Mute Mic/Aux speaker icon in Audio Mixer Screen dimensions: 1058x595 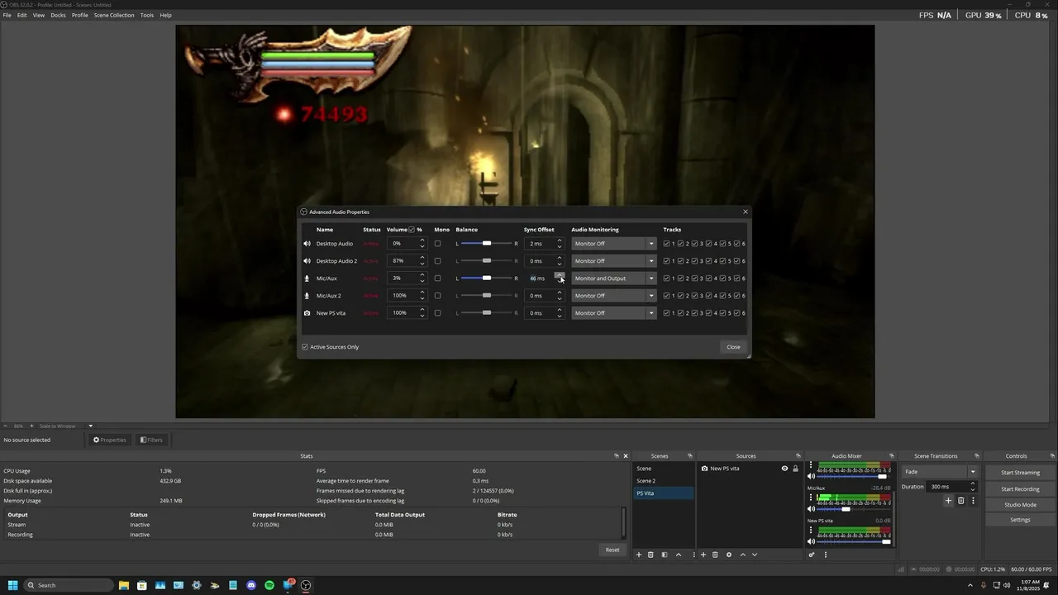pos(811,509)
